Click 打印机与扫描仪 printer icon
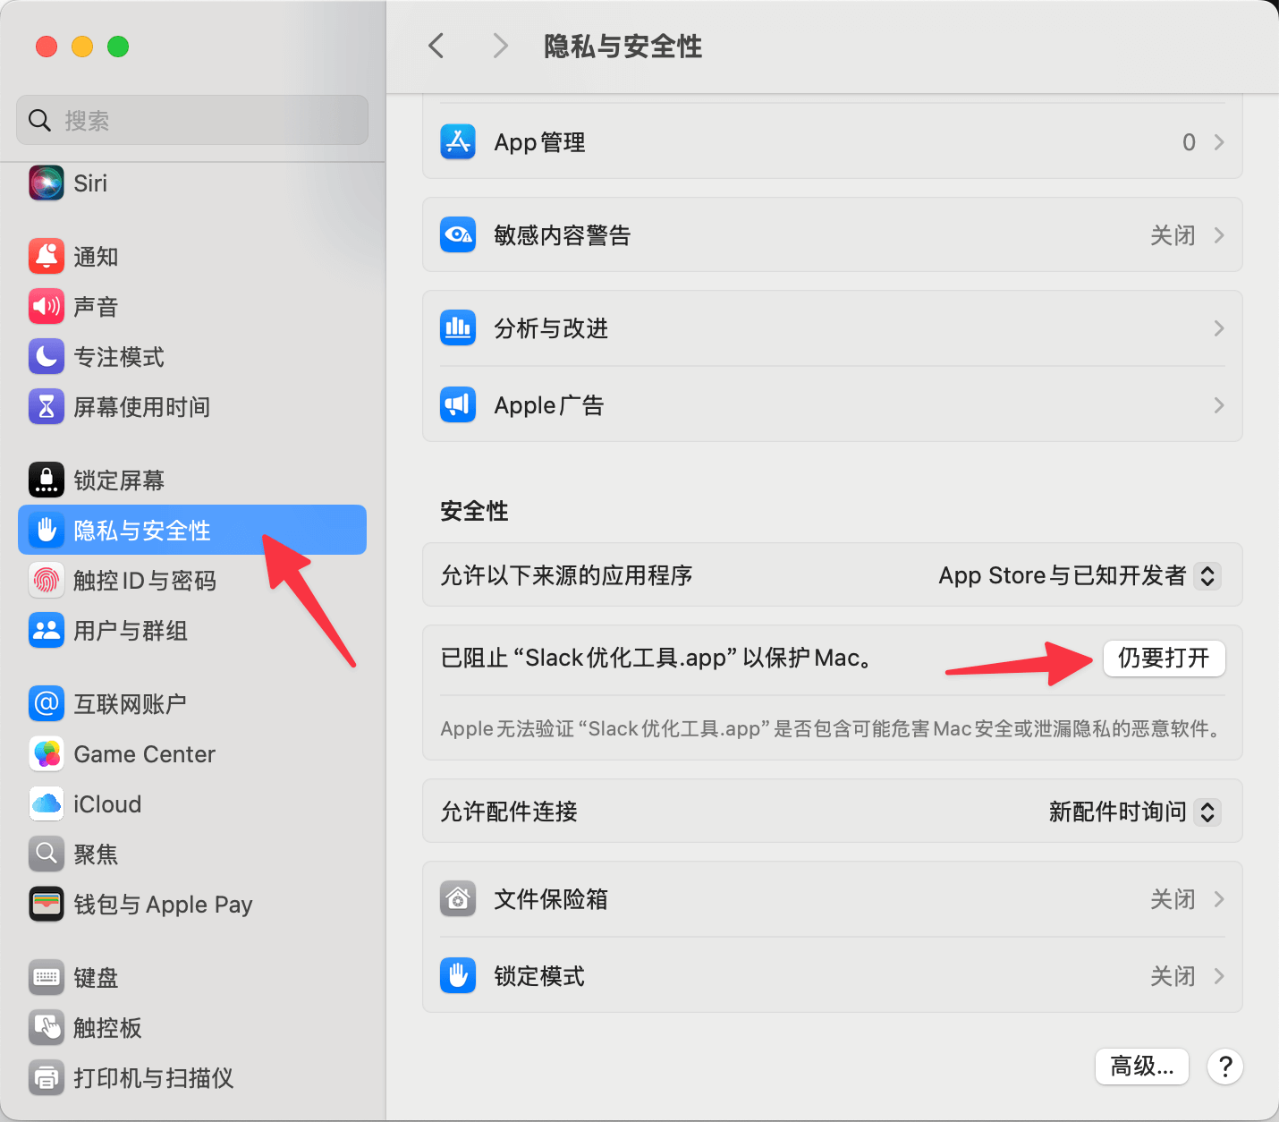 [47, 1078]
